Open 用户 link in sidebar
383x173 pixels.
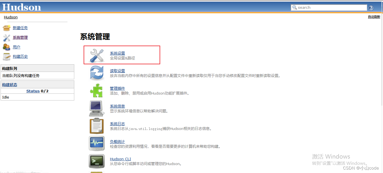[16, 47]
